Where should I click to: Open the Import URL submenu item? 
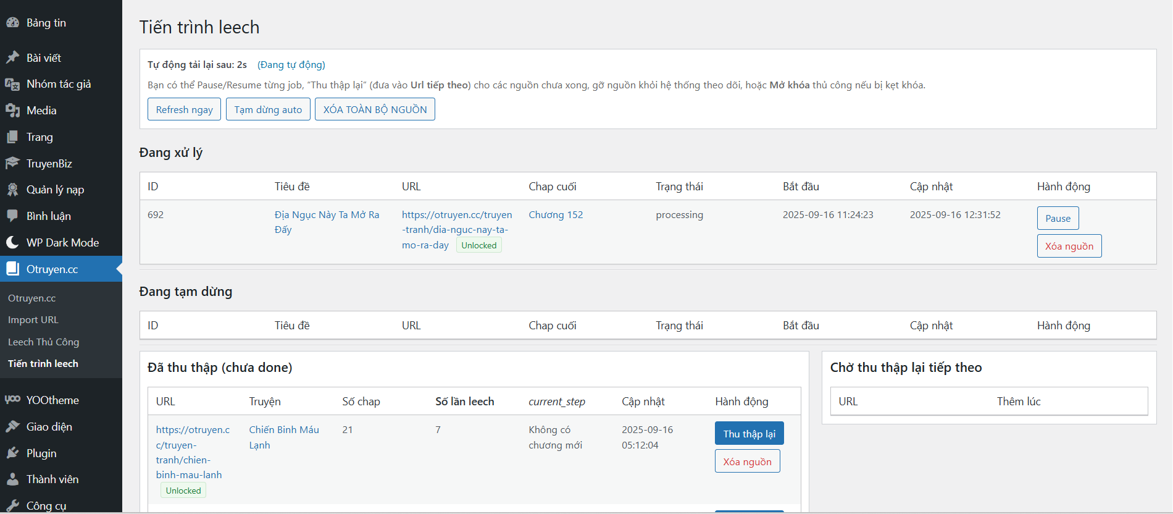click(x=33, y=320)
